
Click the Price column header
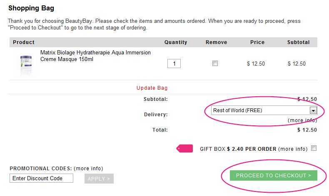click(x=257, y=42)
